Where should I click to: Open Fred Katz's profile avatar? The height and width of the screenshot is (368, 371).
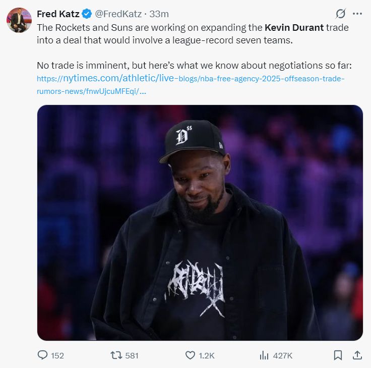[x=19, y=20]
